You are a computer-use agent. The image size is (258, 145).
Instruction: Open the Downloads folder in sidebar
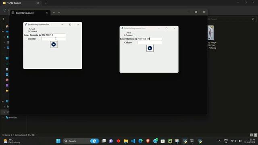point(7,64)
